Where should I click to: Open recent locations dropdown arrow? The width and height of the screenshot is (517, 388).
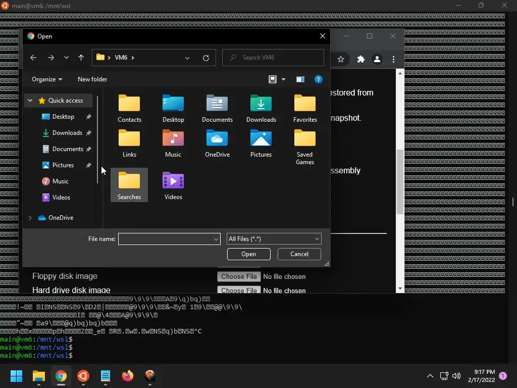(66, 58)
